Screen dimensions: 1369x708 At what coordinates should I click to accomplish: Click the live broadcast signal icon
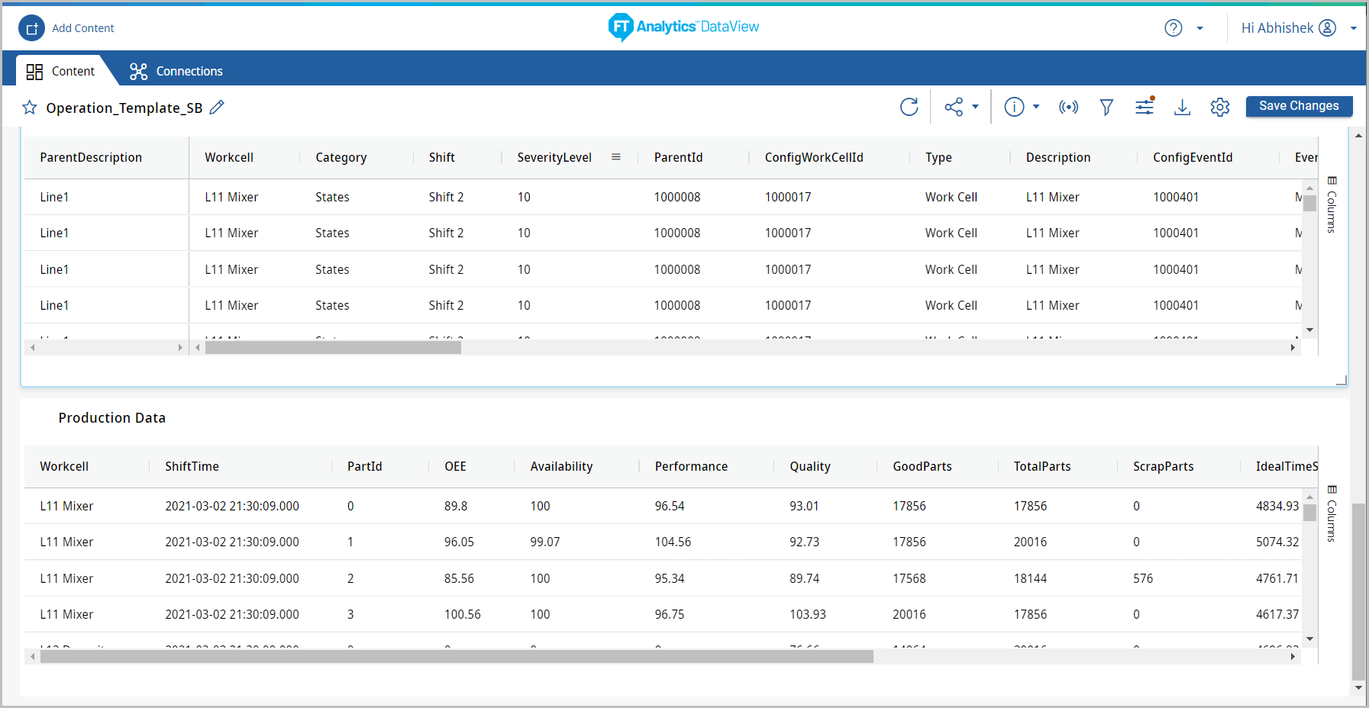(x=1068, y=107)
